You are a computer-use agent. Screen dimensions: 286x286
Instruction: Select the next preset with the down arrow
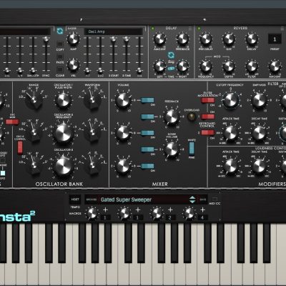192,202
